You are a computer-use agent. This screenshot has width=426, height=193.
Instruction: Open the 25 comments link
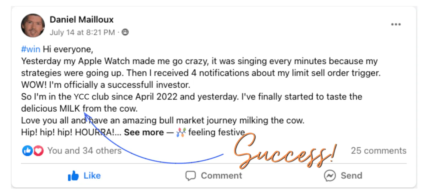click(378, 151)
